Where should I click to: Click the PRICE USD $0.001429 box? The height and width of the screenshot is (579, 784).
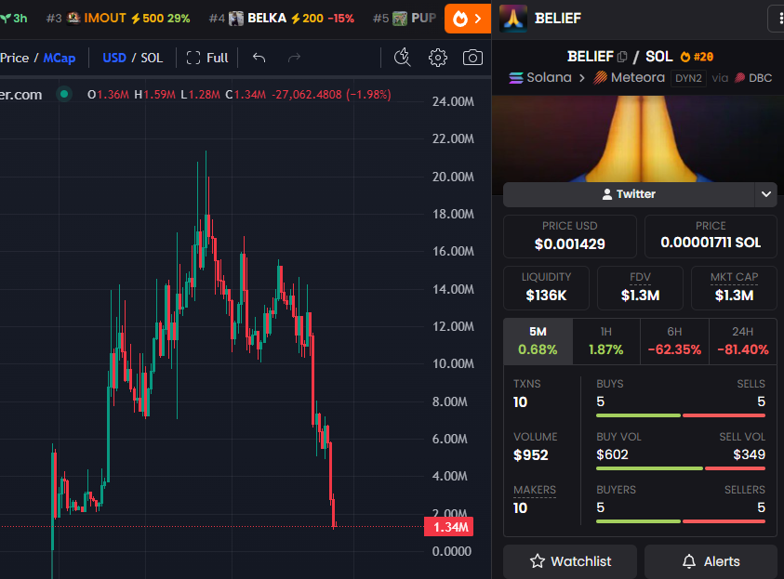click(570, 236)
